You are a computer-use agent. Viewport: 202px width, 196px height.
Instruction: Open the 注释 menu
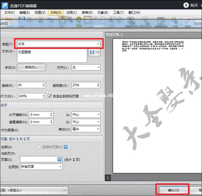(x=71, y=13)
